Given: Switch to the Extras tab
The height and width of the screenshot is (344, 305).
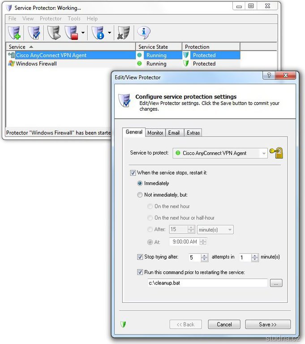Looking at the screenshot, I should 193,133.
